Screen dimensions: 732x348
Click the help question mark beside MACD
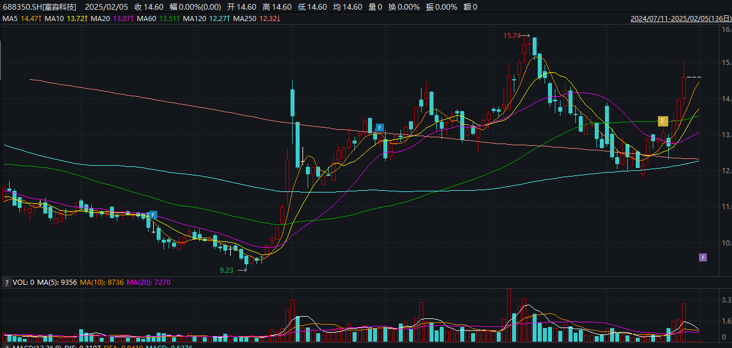tap(6, 346)
